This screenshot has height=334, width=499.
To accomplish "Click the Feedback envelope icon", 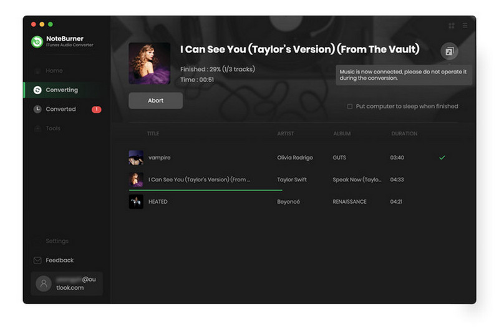I will point(37,260).
